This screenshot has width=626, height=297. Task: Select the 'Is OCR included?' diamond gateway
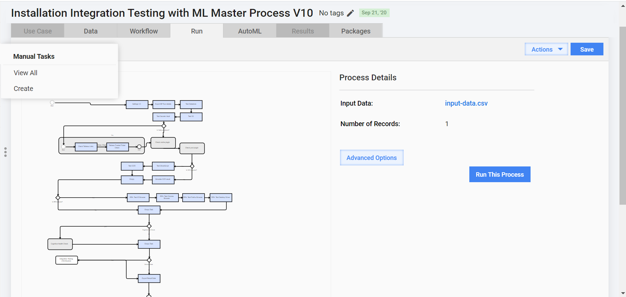point(192,166)
